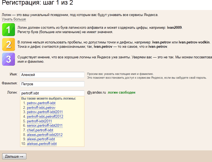212x162 pixels.
Task: Focus the Фамилия field containing Петров
Action: click(x=52, y=84)
